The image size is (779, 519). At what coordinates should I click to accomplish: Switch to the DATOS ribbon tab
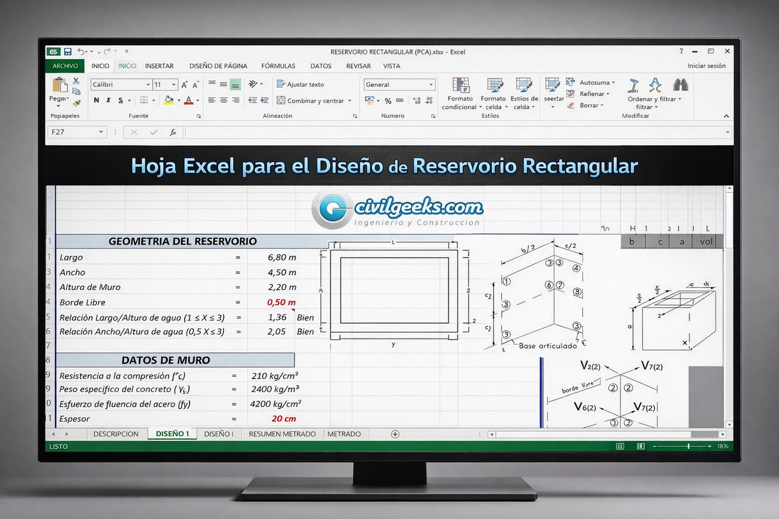point(321,66)
